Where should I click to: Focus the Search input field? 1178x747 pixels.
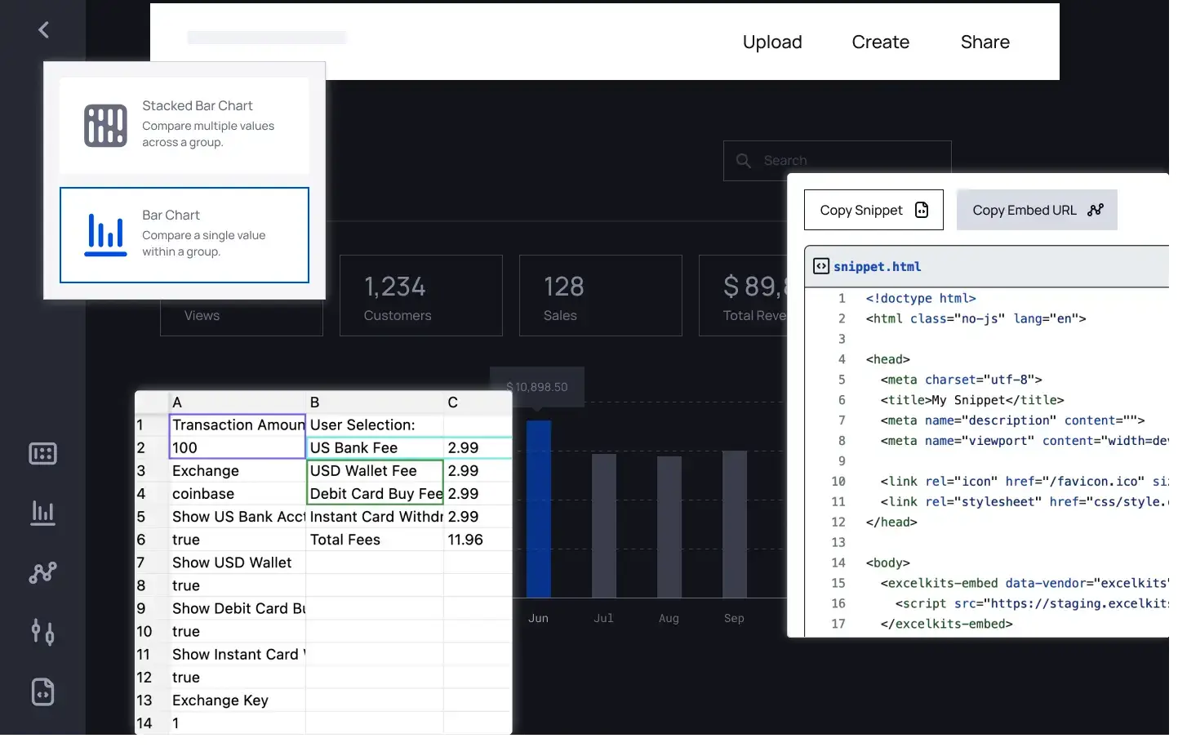click(x=837, y=161)
